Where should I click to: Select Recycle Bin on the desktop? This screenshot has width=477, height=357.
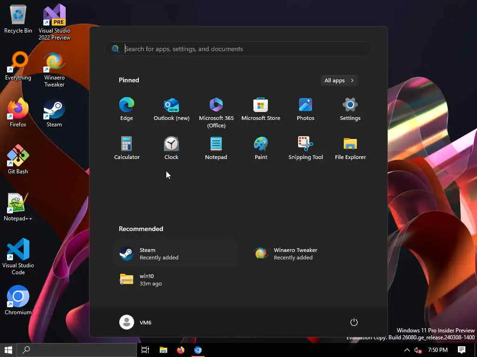pyautogui.click(x=18, y=19)
